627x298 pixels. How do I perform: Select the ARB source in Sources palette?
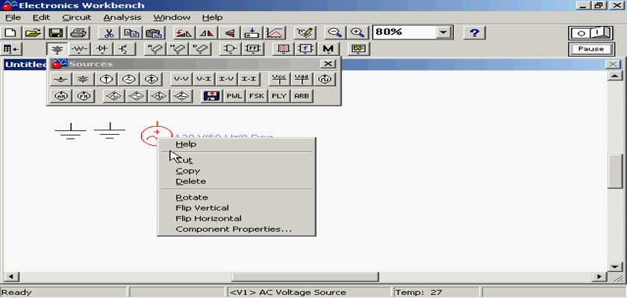point(302,96)
